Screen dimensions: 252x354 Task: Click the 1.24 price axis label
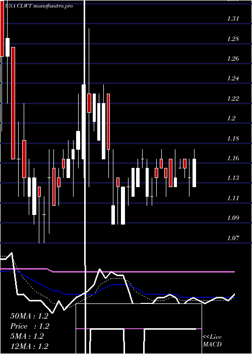click(x=233, y=78)
